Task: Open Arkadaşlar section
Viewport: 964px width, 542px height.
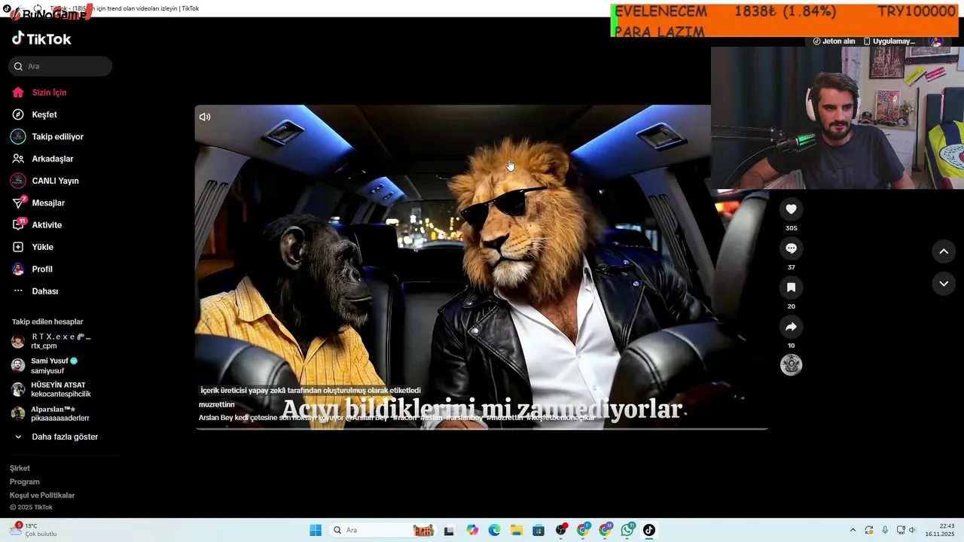Action: tap(52, 159)
